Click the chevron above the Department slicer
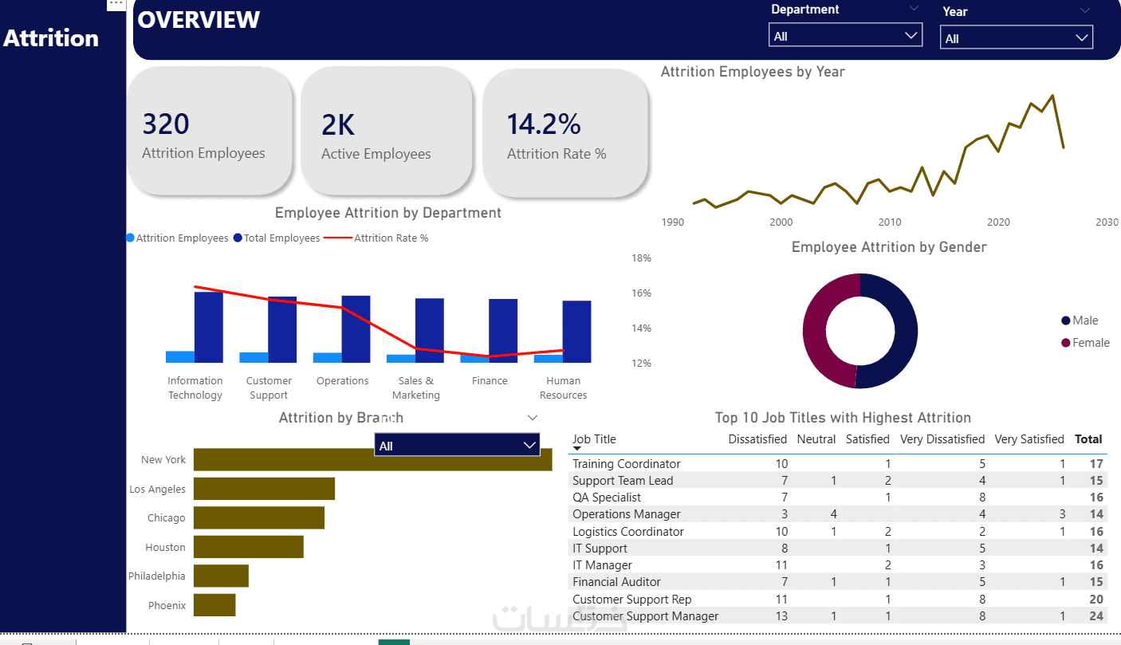Image resolution: width=1121 pixels, height=645 pixels. point(914,9)
